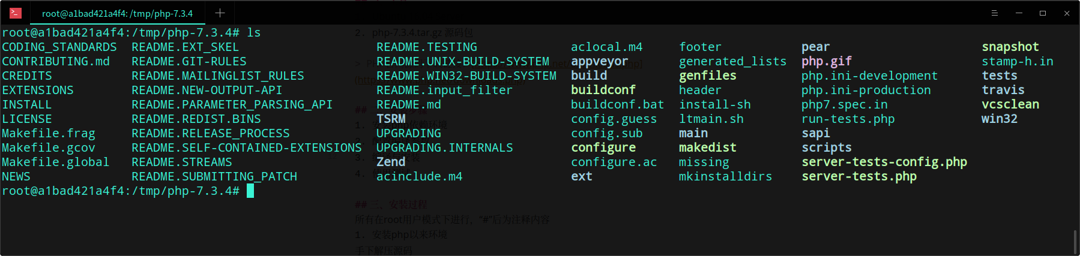The image size is (1080, 256).
Task: Click the buildconf.bat entry
Action: [617, 104]
